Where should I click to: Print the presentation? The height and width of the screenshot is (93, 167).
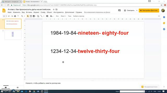click(15, 16)
